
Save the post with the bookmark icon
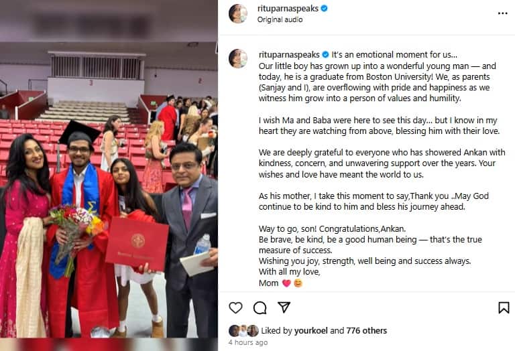coord(504,307)
